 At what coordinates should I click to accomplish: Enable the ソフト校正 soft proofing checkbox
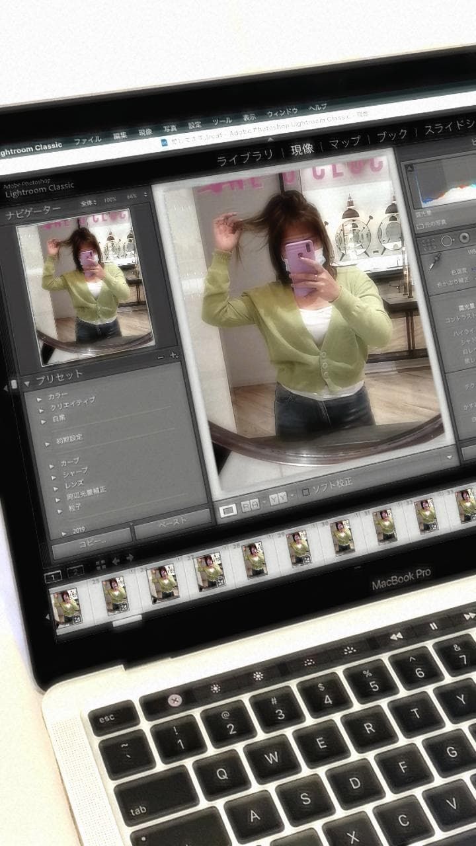[305, 492]
